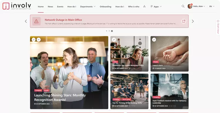Open the Network Outage external link icon
The height and width of the screenshot is (113, 220).
pos(184,21)
